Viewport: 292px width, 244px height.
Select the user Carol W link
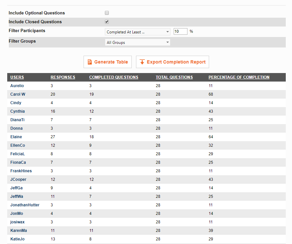[x=18, y=94]
